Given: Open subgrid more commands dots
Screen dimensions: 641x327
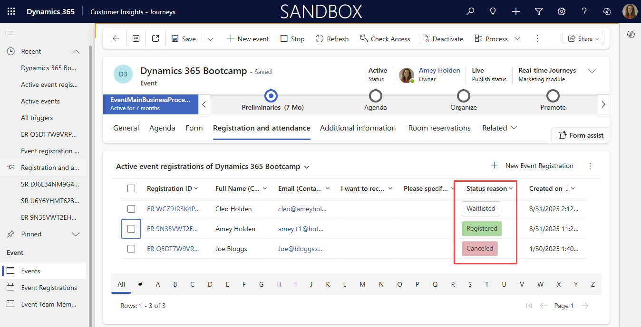Looking at the screenshot, I should pos(590,166).
